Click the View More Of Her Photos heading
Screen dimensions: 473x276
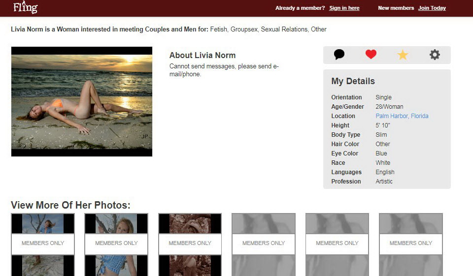(x=70, y=205)
